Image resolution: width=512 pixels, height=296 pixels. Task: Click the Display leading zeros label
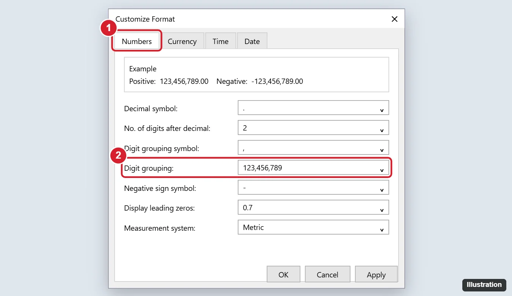click(159, 208)
